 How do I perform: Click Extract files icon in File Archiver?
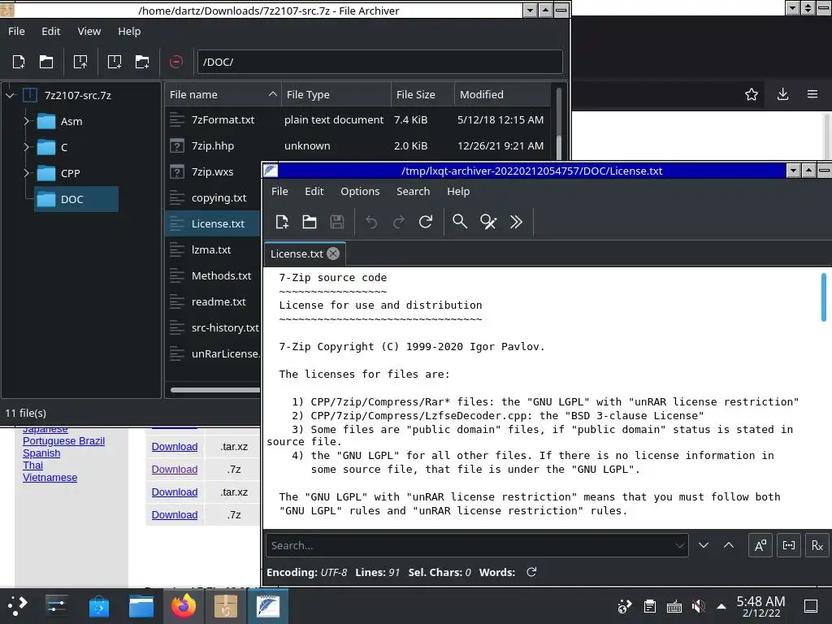point(80,62)
